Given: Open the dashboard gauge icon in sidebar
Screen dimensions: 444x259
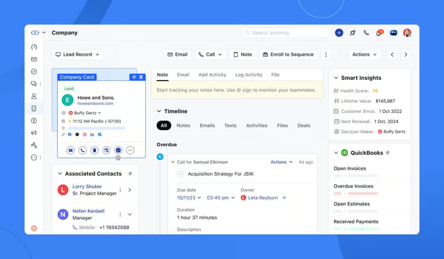Looking at the screenshot, I should tap(34, 47).
